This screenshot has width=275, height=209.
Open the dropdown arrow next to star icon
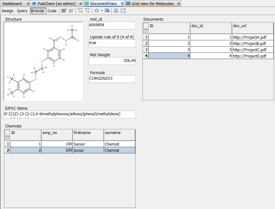[x=102, y=11]
